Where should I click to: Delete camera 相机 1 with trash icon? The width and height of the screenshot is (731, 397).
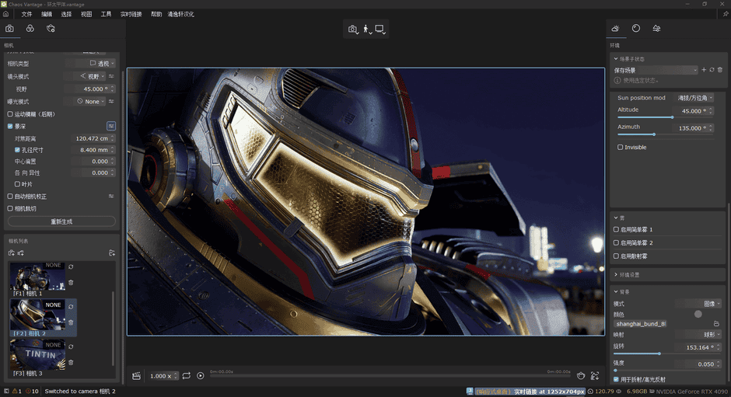pyautogui.click(x=71, y=282)
